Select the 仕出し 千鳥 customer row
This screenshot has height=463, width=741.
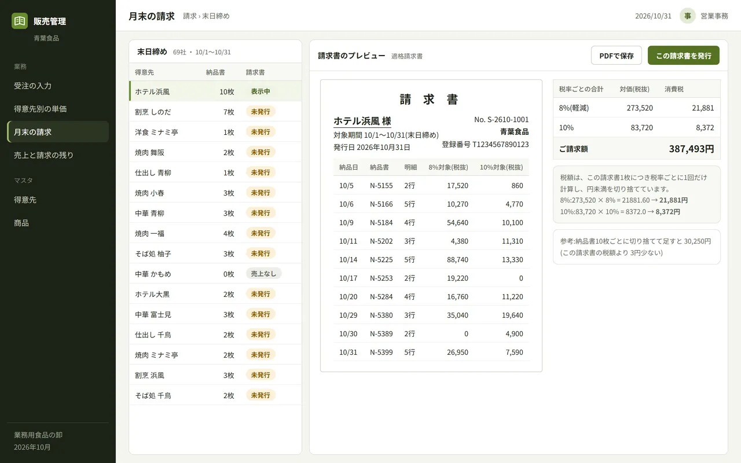(x=215, y=335)
